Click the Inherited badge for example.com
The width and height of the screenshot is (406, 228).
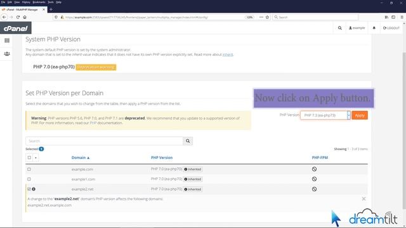[193, 169]
